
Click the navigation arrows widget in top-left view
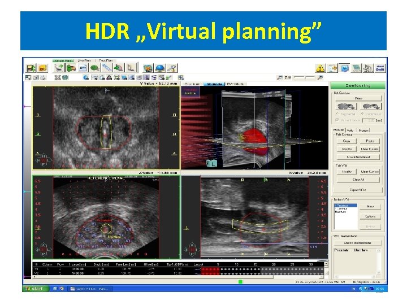pyautogui.click(x=44, y=160)
